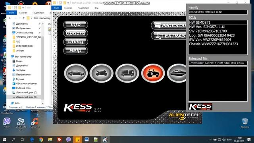The width and height of the screenshot is (254, 143).
Task: Open VCDS Beta 20.9 desktop shortcut
Action: pos(21,124)
